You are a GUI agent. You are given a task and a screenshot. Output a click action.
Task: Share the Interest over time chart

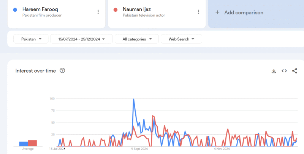pyautogui.click(x=294, y=71)
